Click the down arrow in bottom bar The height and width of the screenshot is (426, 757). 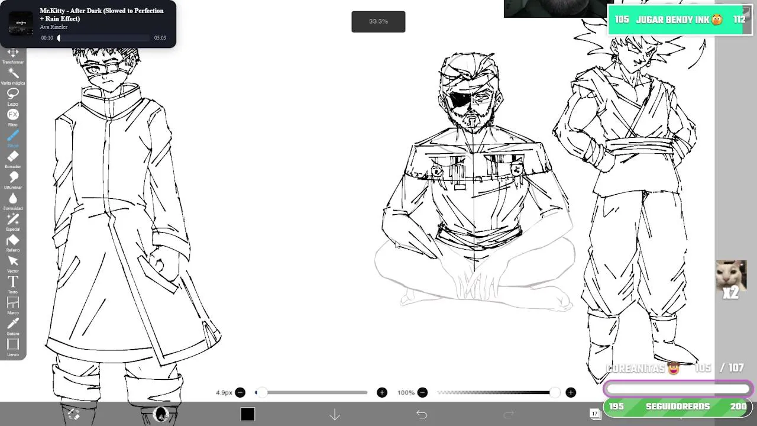point(335,414)
